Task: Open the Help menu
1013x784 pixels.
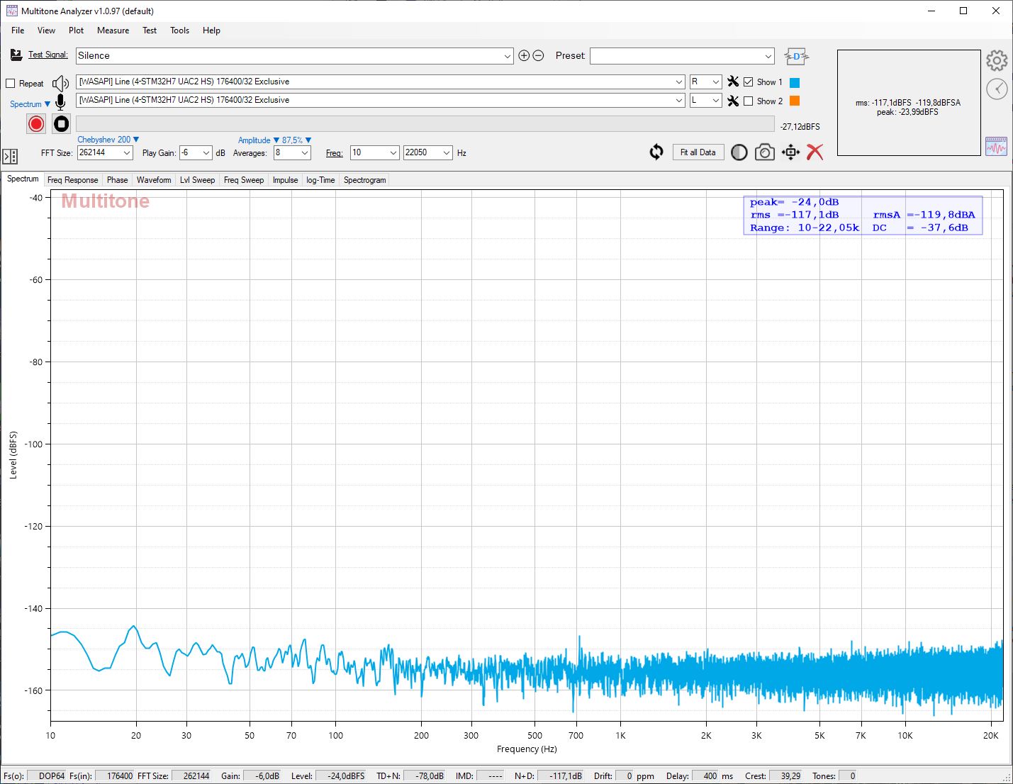Action: pyautogui.click(x=211, y=30)
